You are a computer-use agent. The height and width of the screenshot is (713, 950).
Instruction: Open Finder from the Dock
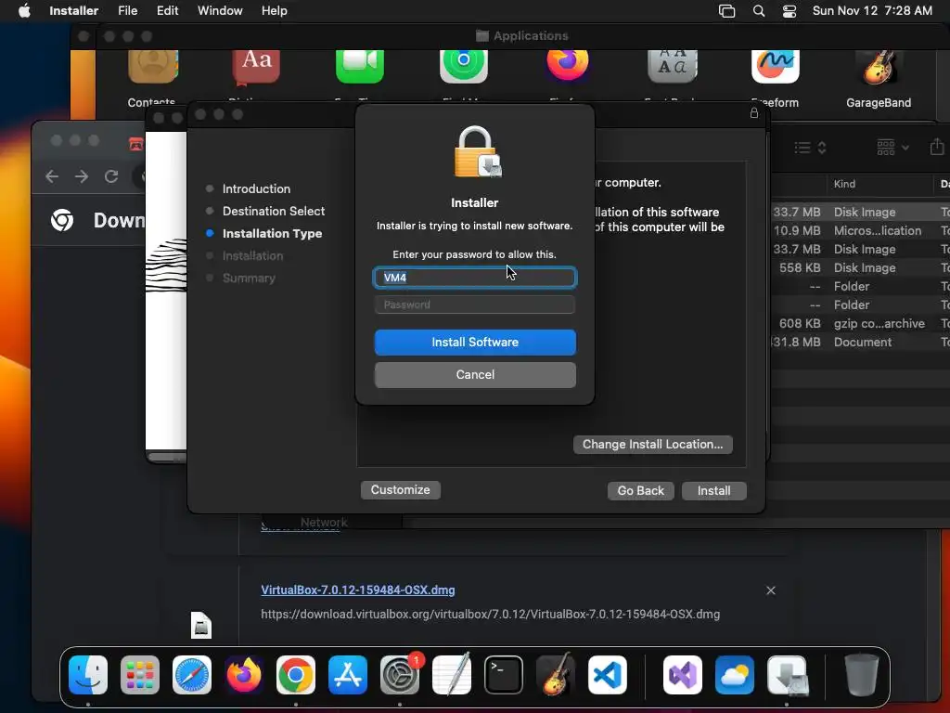88,675
